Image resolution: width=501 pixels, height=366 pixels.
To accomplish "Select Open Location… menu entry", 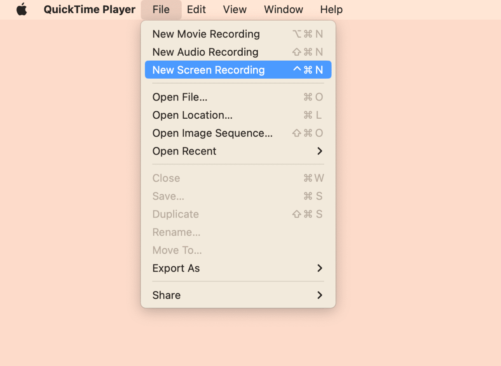I will [192, 115].
